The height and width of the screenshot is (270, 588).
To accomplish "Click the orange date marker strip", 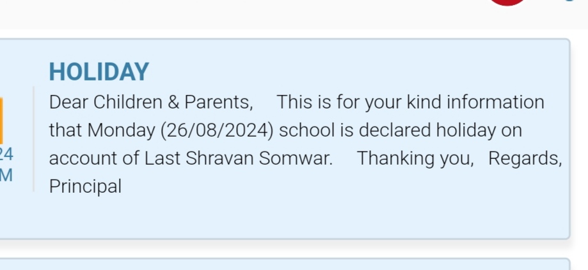I will pos(1,121).
